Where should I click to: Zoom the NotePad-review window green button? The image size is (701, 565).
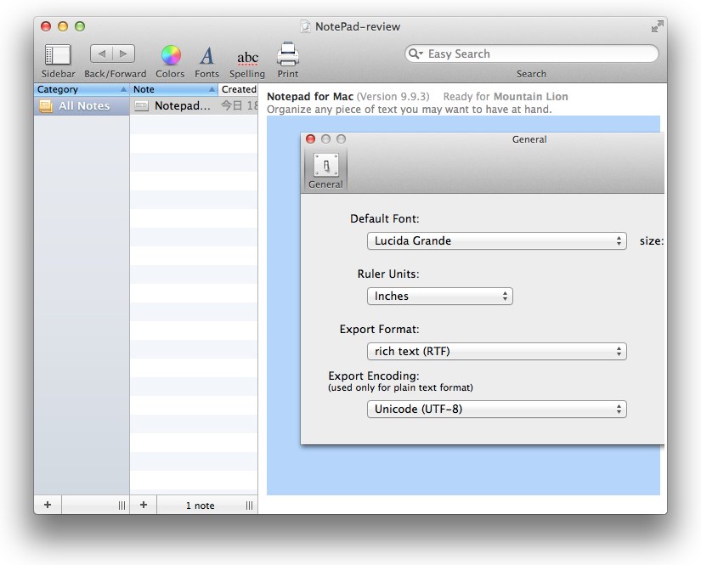80,26
